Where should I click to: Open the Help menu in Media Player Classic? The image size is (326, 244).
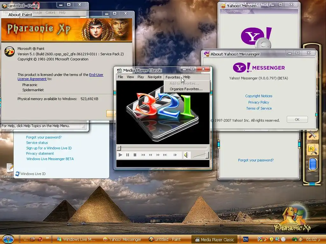pos(187,77)
